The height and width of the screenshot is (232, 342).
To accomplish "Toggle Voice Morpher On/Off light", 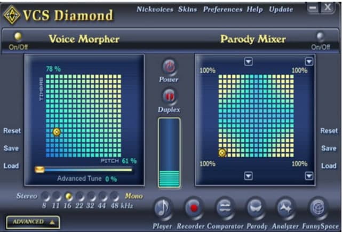I will pyautogui.click(x=18, y=36).
